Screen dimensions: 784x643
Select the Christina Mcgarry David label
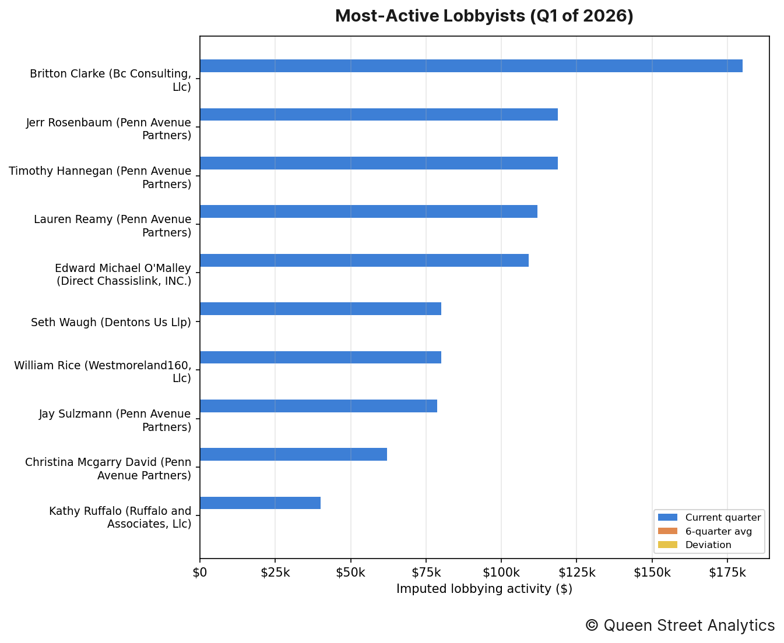[x=108, y=469]
